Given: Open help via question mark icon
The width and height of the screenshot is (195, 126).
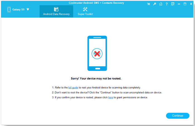Looking at the screenshot, I should [167, 4].
